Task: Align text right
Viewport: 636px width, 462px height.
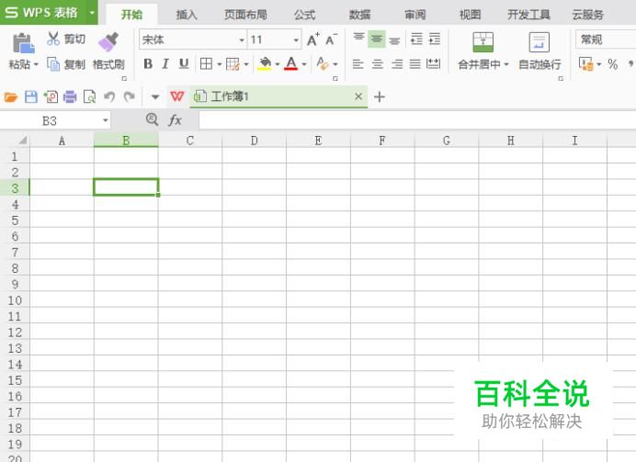Action: click(397, 63)
